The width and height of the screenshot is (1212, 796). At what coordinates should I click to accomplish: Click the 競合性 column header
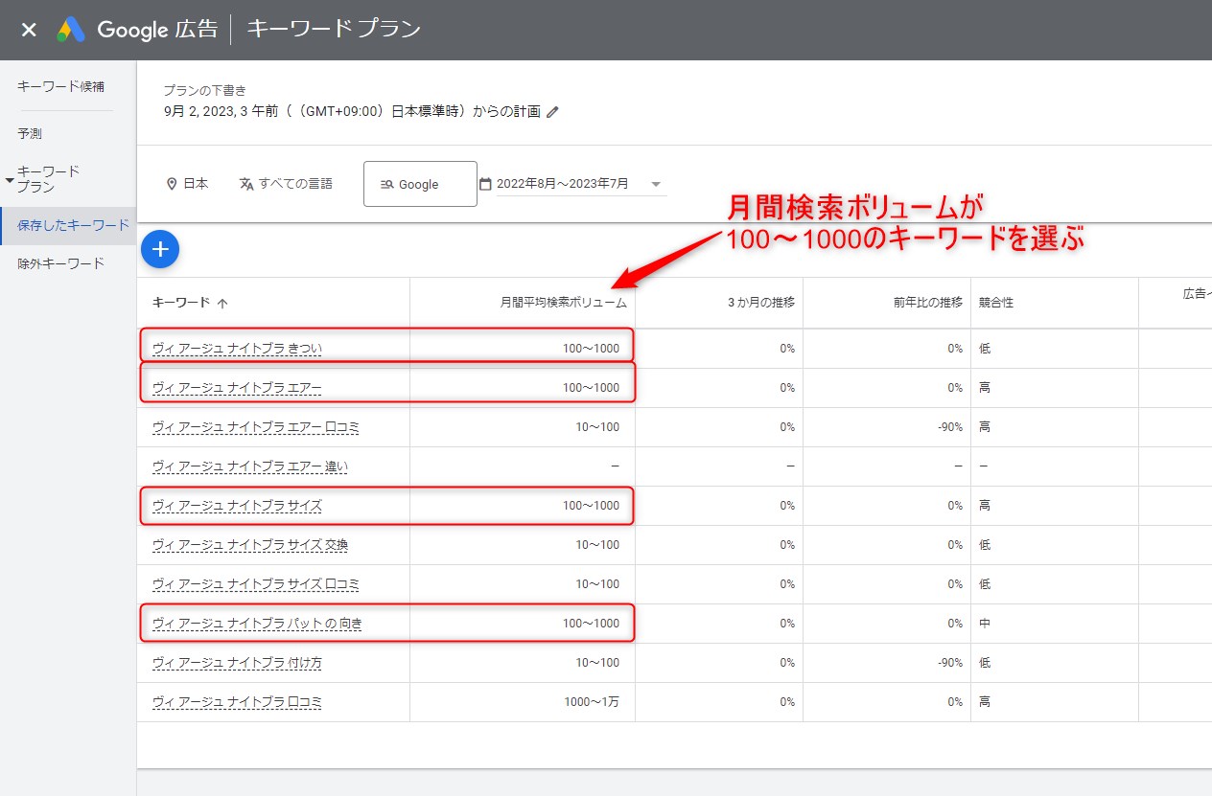(x=996, y=303)
